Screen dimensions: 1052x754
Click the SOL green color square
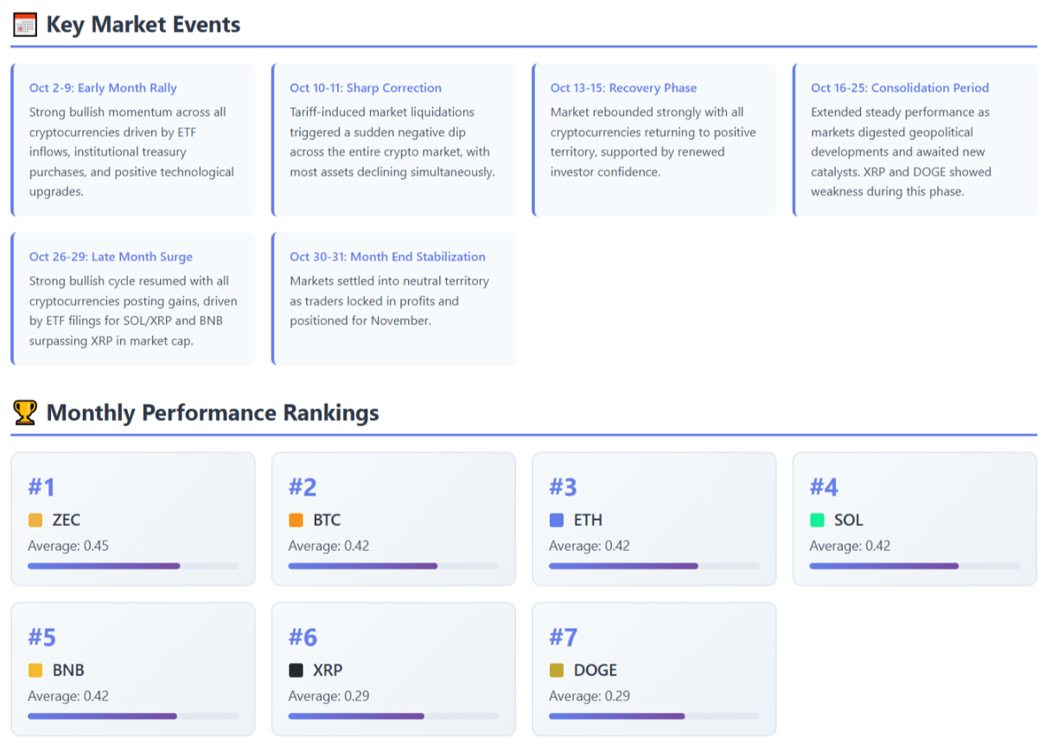click(817, 521)
